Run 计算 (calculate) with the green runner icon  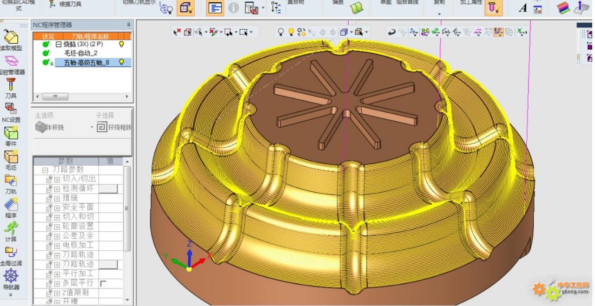tap(11, 228)
